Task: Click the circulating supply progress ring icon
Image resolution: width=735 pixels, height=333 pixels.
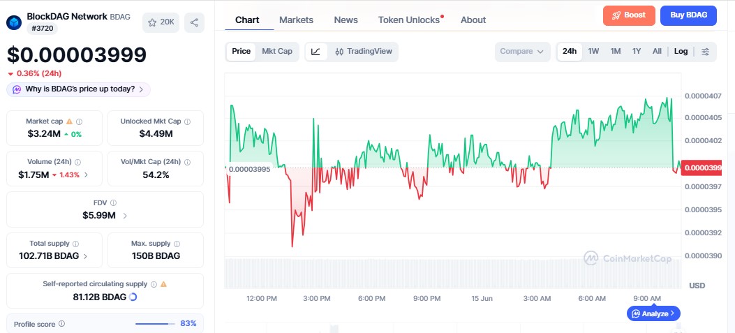Action: click(x=133, y=297)
